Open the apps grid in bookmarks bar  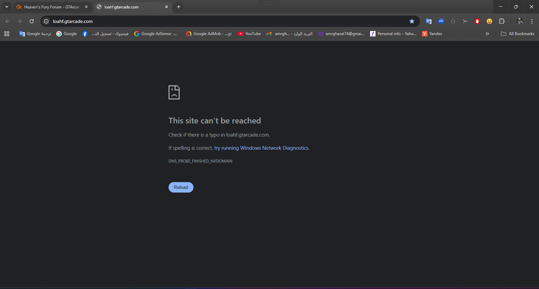[7, 34]
